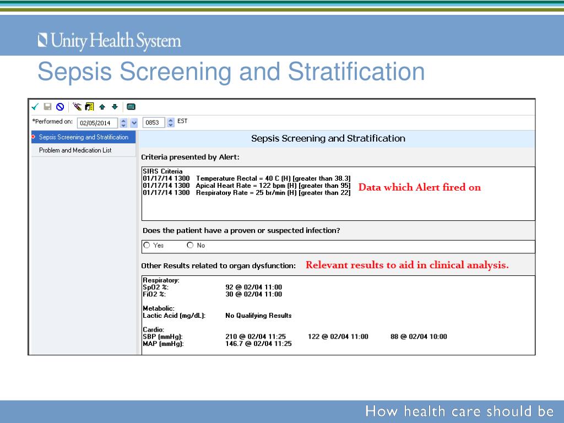Image resolution: width=564 pixels, height=423 pixels.
Task: Click the SIRS Criteria heading text
Action: pyautogui.click(x=162, y=171)
